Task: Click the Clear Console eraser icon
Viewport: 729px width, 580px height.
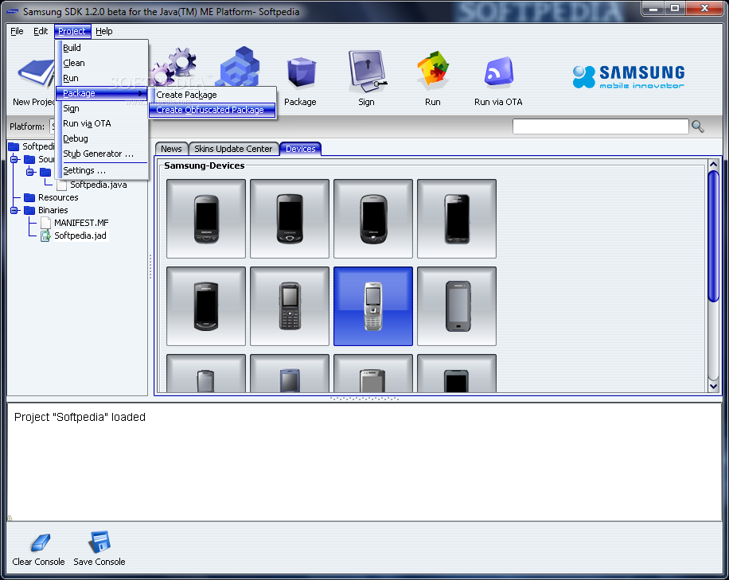Action: [x=40, y=542]
